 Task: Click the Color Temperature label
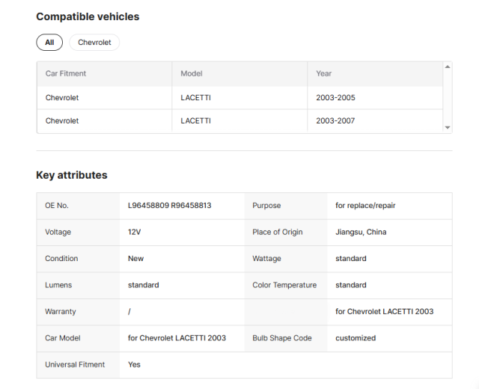coord(284,285)
